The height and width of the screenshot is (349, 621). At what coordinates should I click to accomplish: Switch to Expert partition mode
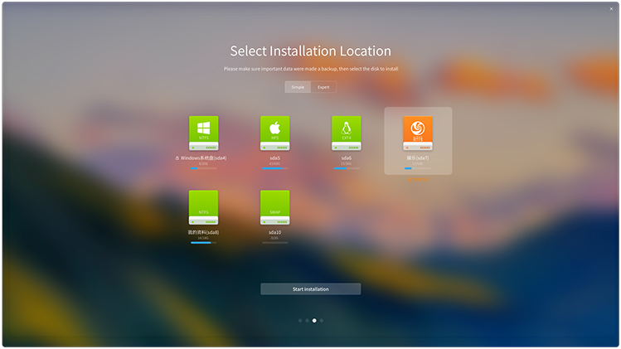point(323,87)
